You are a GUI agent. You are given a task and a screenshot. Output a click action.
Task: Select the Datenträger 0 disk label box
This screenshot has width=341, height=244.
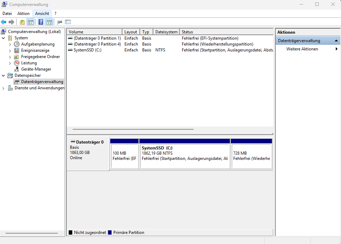click(x=88, y=154)
